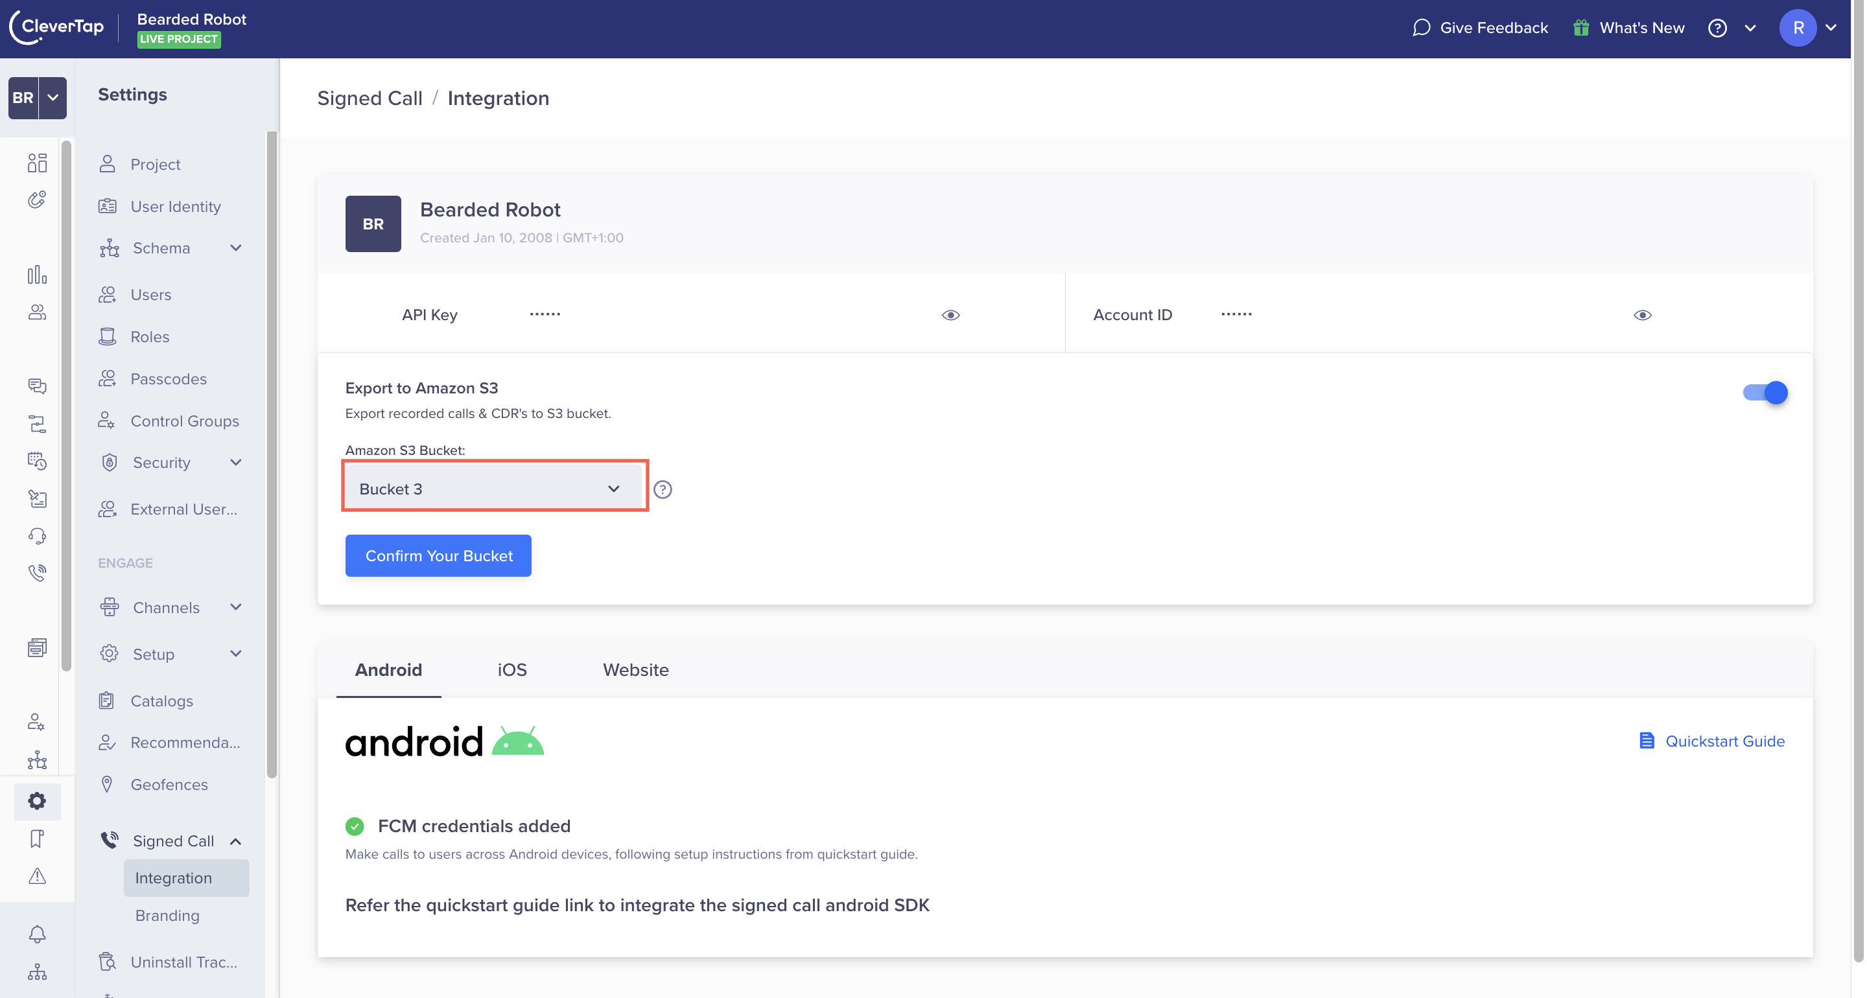Click the notification bell icon
1867x998 pixels.
[x=37, y=933]
